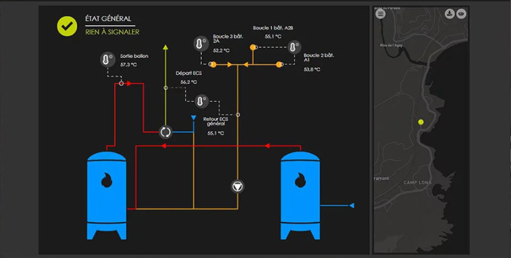511x258 pixels.
Task: Click the Boucle 2 orange sensor node
Action: coord(279,65)
